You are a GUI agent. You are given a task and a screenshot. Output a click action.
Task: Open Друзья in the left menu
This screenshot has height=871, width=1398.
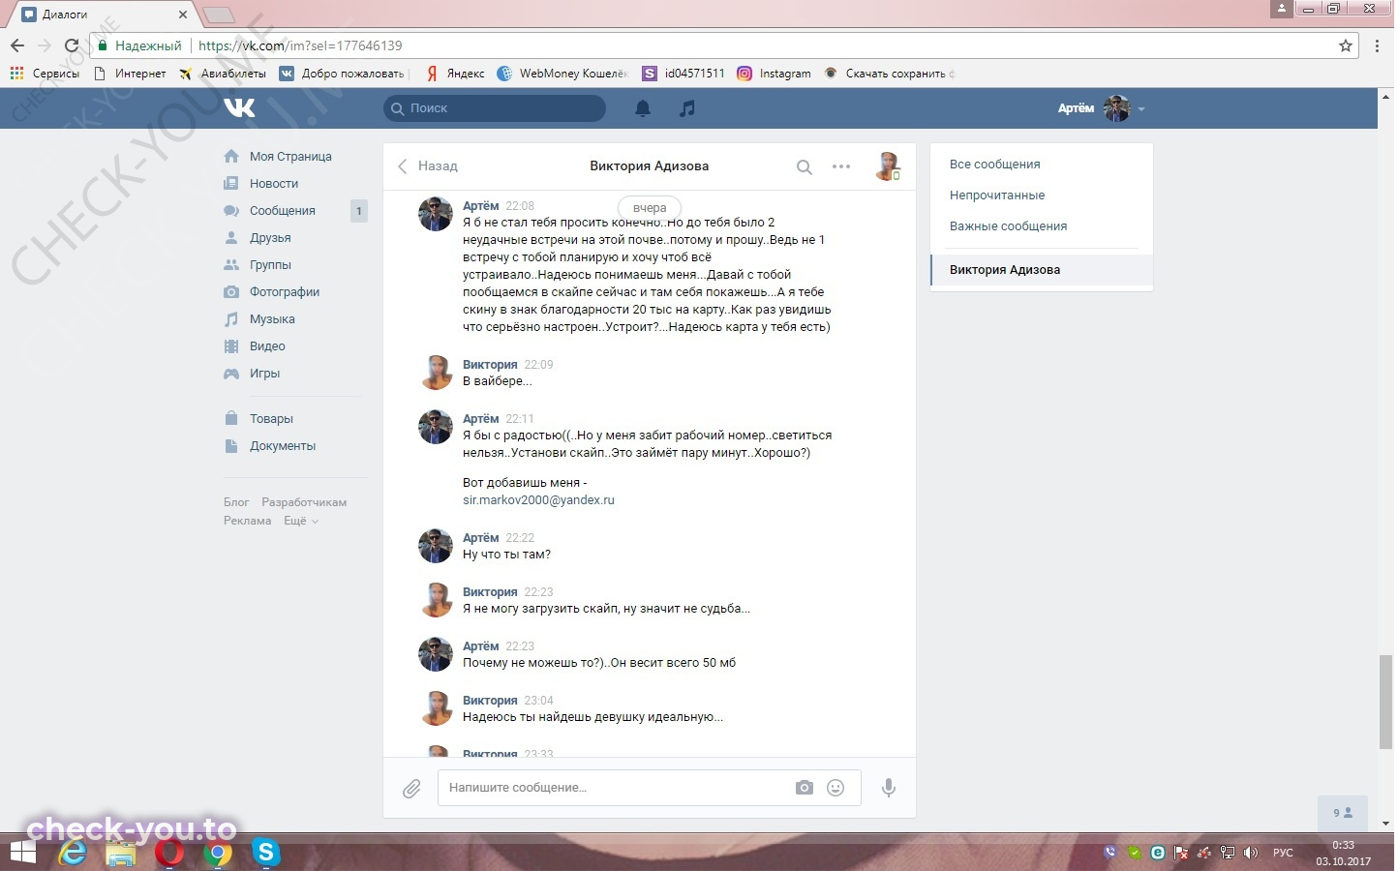click(270, 238)
